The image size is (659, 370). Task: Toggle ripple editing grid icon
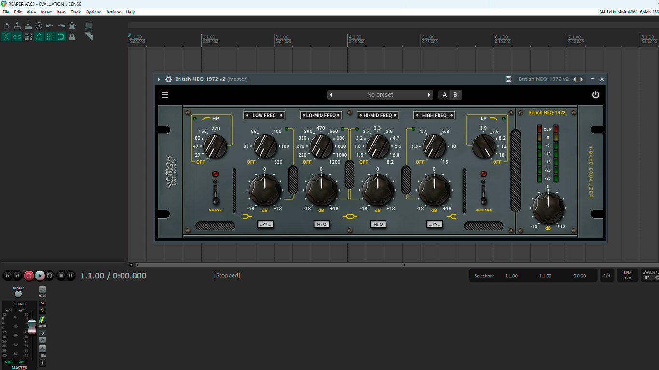click(28, 37)
